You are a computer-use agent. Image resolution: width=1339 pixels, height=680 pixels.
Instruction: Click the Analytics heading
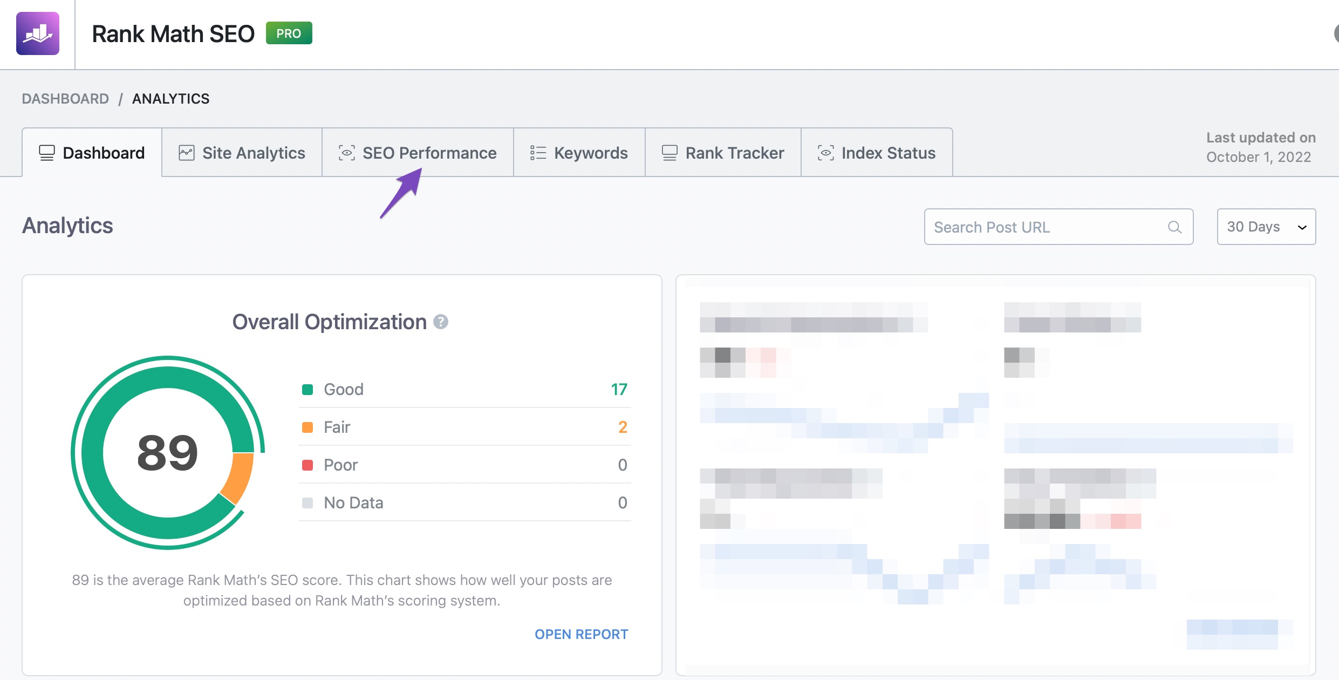pos(67,226)
